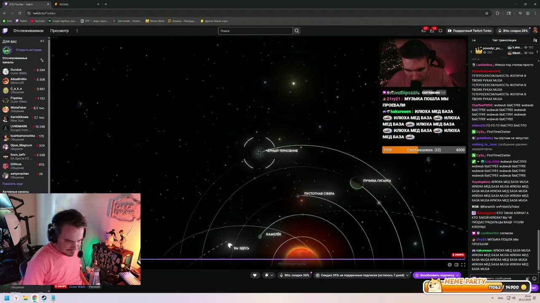The height and width of the screenshot is (303, 540).
Task: Open the whispers speech bubble icon
Action: click(x=440, y=31)
